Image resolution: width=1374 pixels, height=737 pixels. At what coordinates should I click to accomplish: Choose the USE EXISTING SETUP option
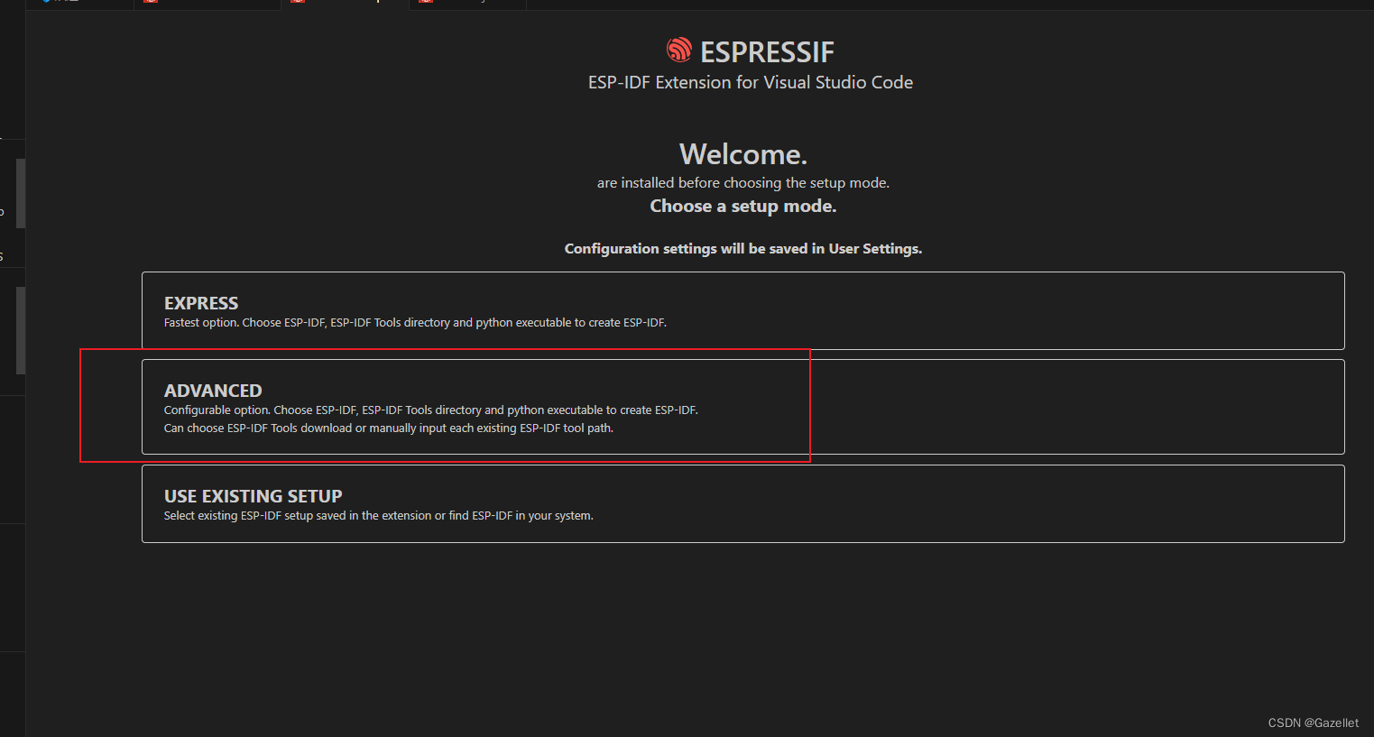742,503
